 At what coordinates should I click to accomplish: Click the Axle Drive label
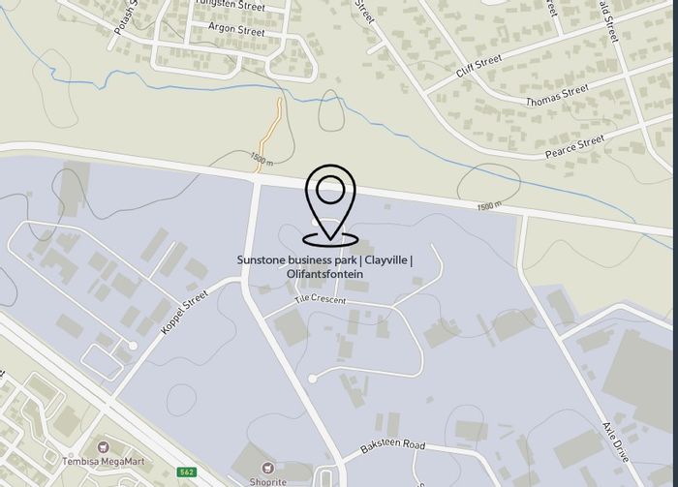pyautogui.click(x=616, y=442)
